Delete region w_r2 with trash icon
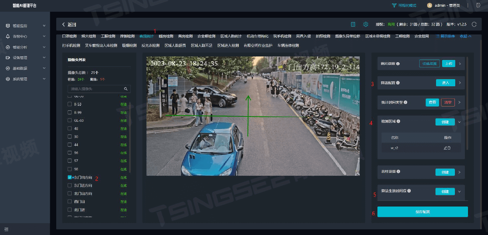 pos(449,148)
